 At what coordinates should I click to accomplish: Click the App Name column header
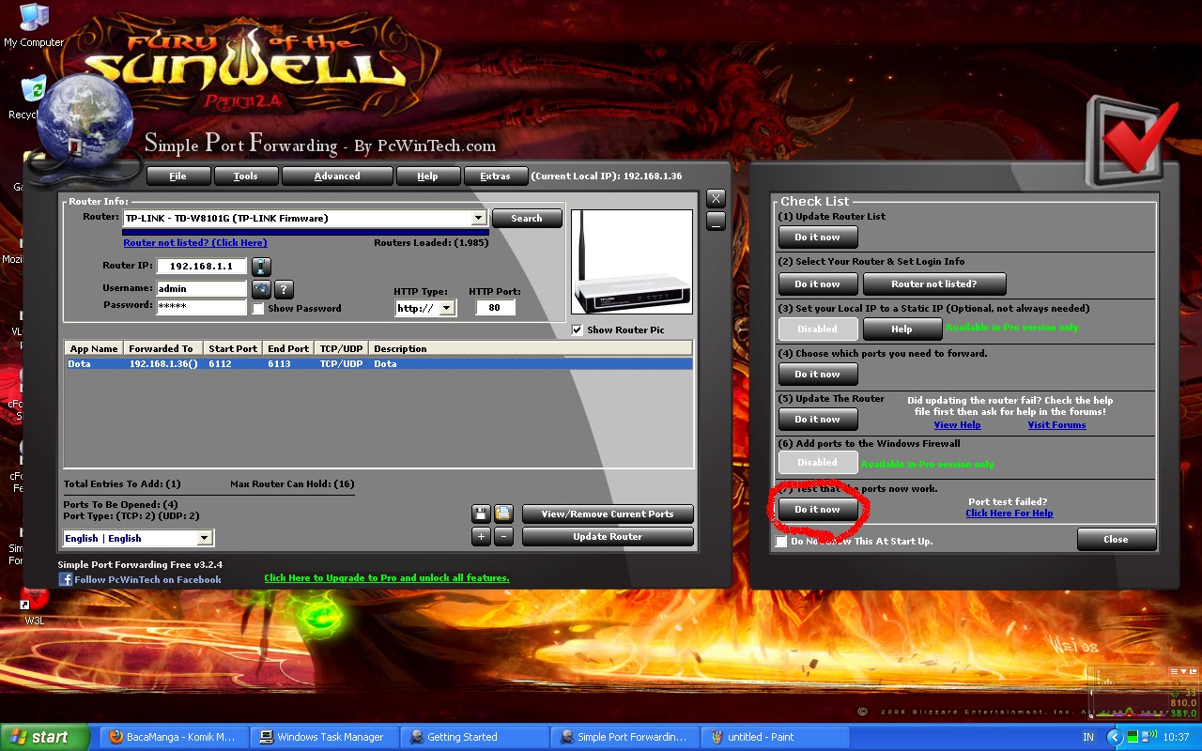[x=94, y=348]
